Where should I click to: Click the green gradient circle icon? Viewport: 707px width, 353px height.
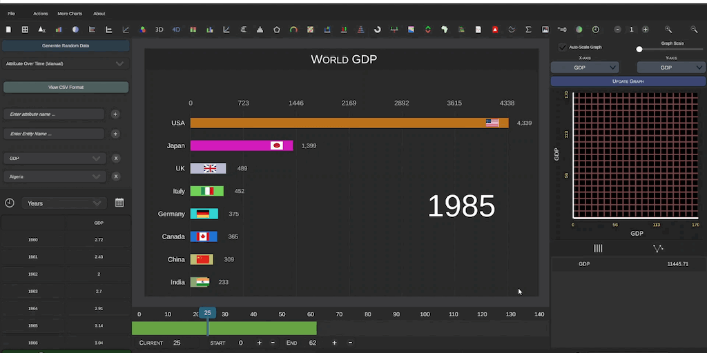click(579, 30)
